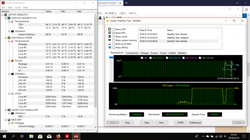Enable the Stress CPU checkbox
Screen dimensions: 250x140
114,29
